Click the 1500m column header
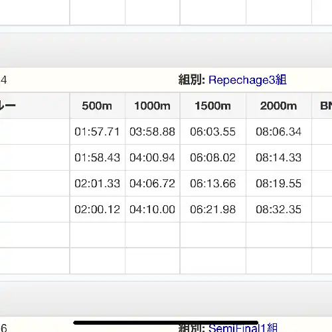Viewport: 332px width, 332px height. [x=212, y=106]
